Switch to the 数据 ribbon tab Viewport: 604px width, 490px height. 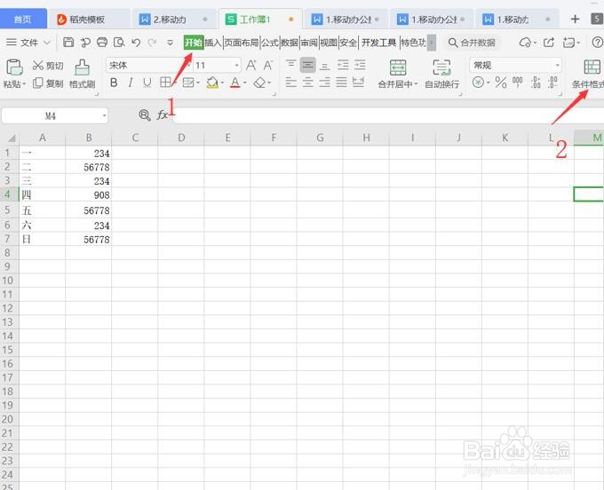[x=290, y=43]
